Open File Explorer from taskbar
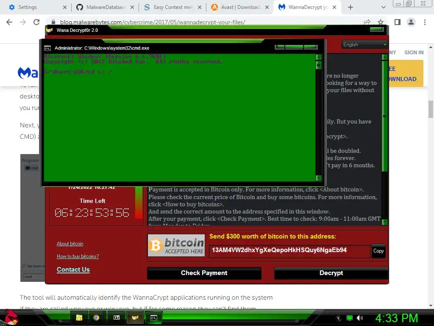 coord(79,318)
